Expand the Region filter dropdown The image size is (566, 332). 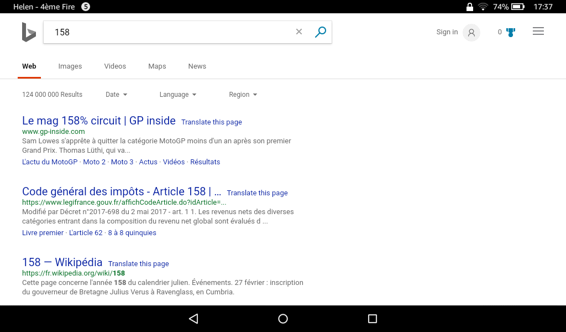click(243, 94)
